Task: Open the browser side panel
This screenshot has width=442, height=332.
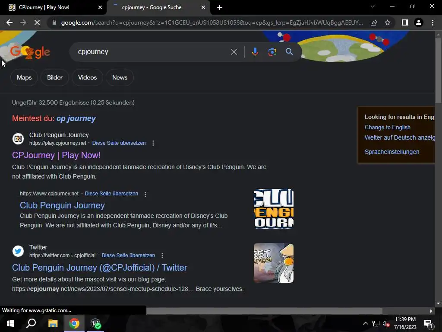Action: tap(405, 22)
